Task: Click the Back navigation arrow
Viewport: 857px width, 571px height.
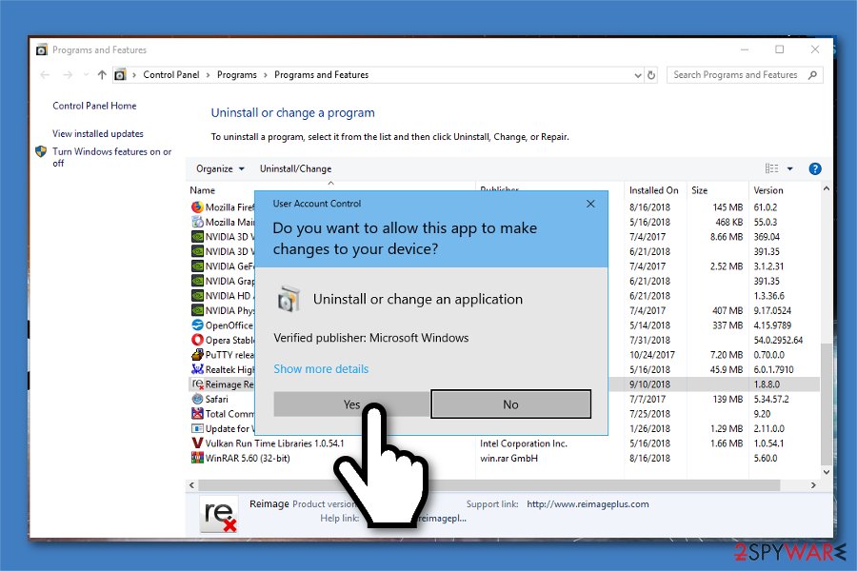Action: pyautogui.click(x=45, y=75)
